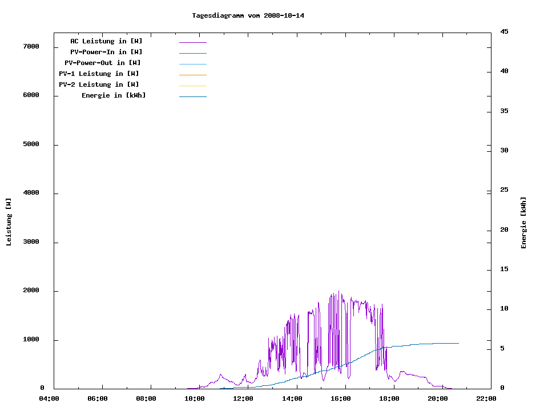Click the yellow PV-2 Leistung legend line

[x=192, y=86]
